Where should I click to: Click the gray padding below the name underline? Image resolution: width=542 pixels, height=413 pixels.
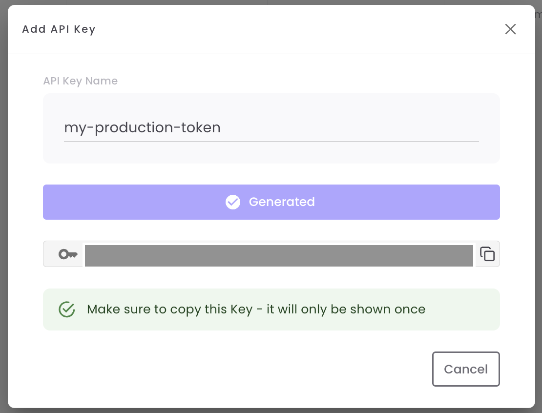pyautogui.click(x=271, y=153)
